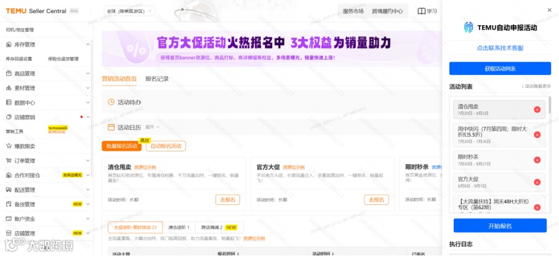Click the 数据中心 sidebar icon
559x256 pixels.
tap(9, 103)
